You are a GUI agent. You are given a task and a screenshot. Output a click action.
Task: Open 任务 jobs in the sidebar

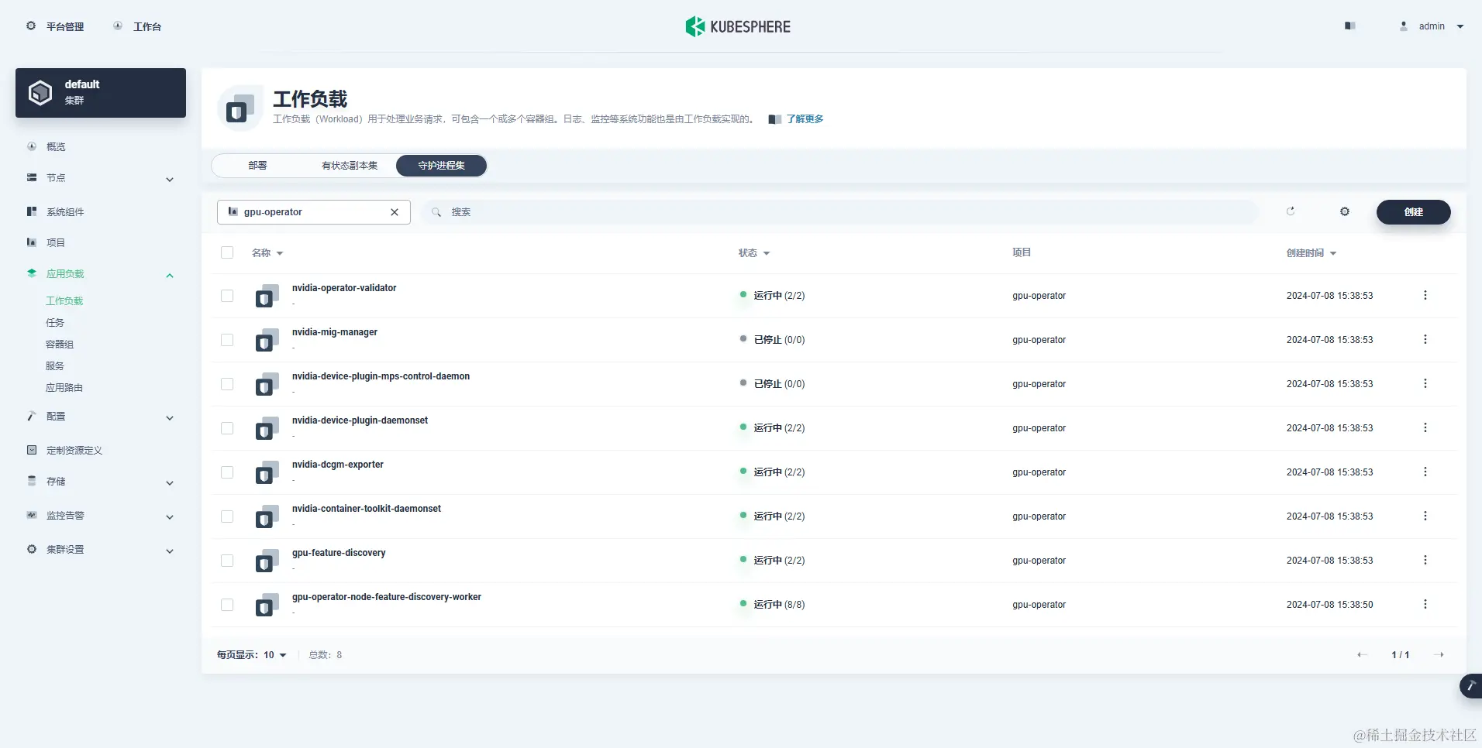tap(55, 323)
